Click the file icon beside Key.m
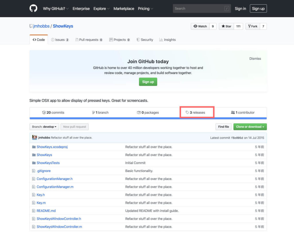 coord(34,203)
